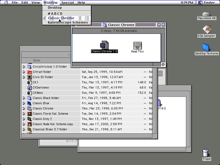Click the 9:29 PM menu bar clock
This screenshot has height=165, width=220.
187,3
